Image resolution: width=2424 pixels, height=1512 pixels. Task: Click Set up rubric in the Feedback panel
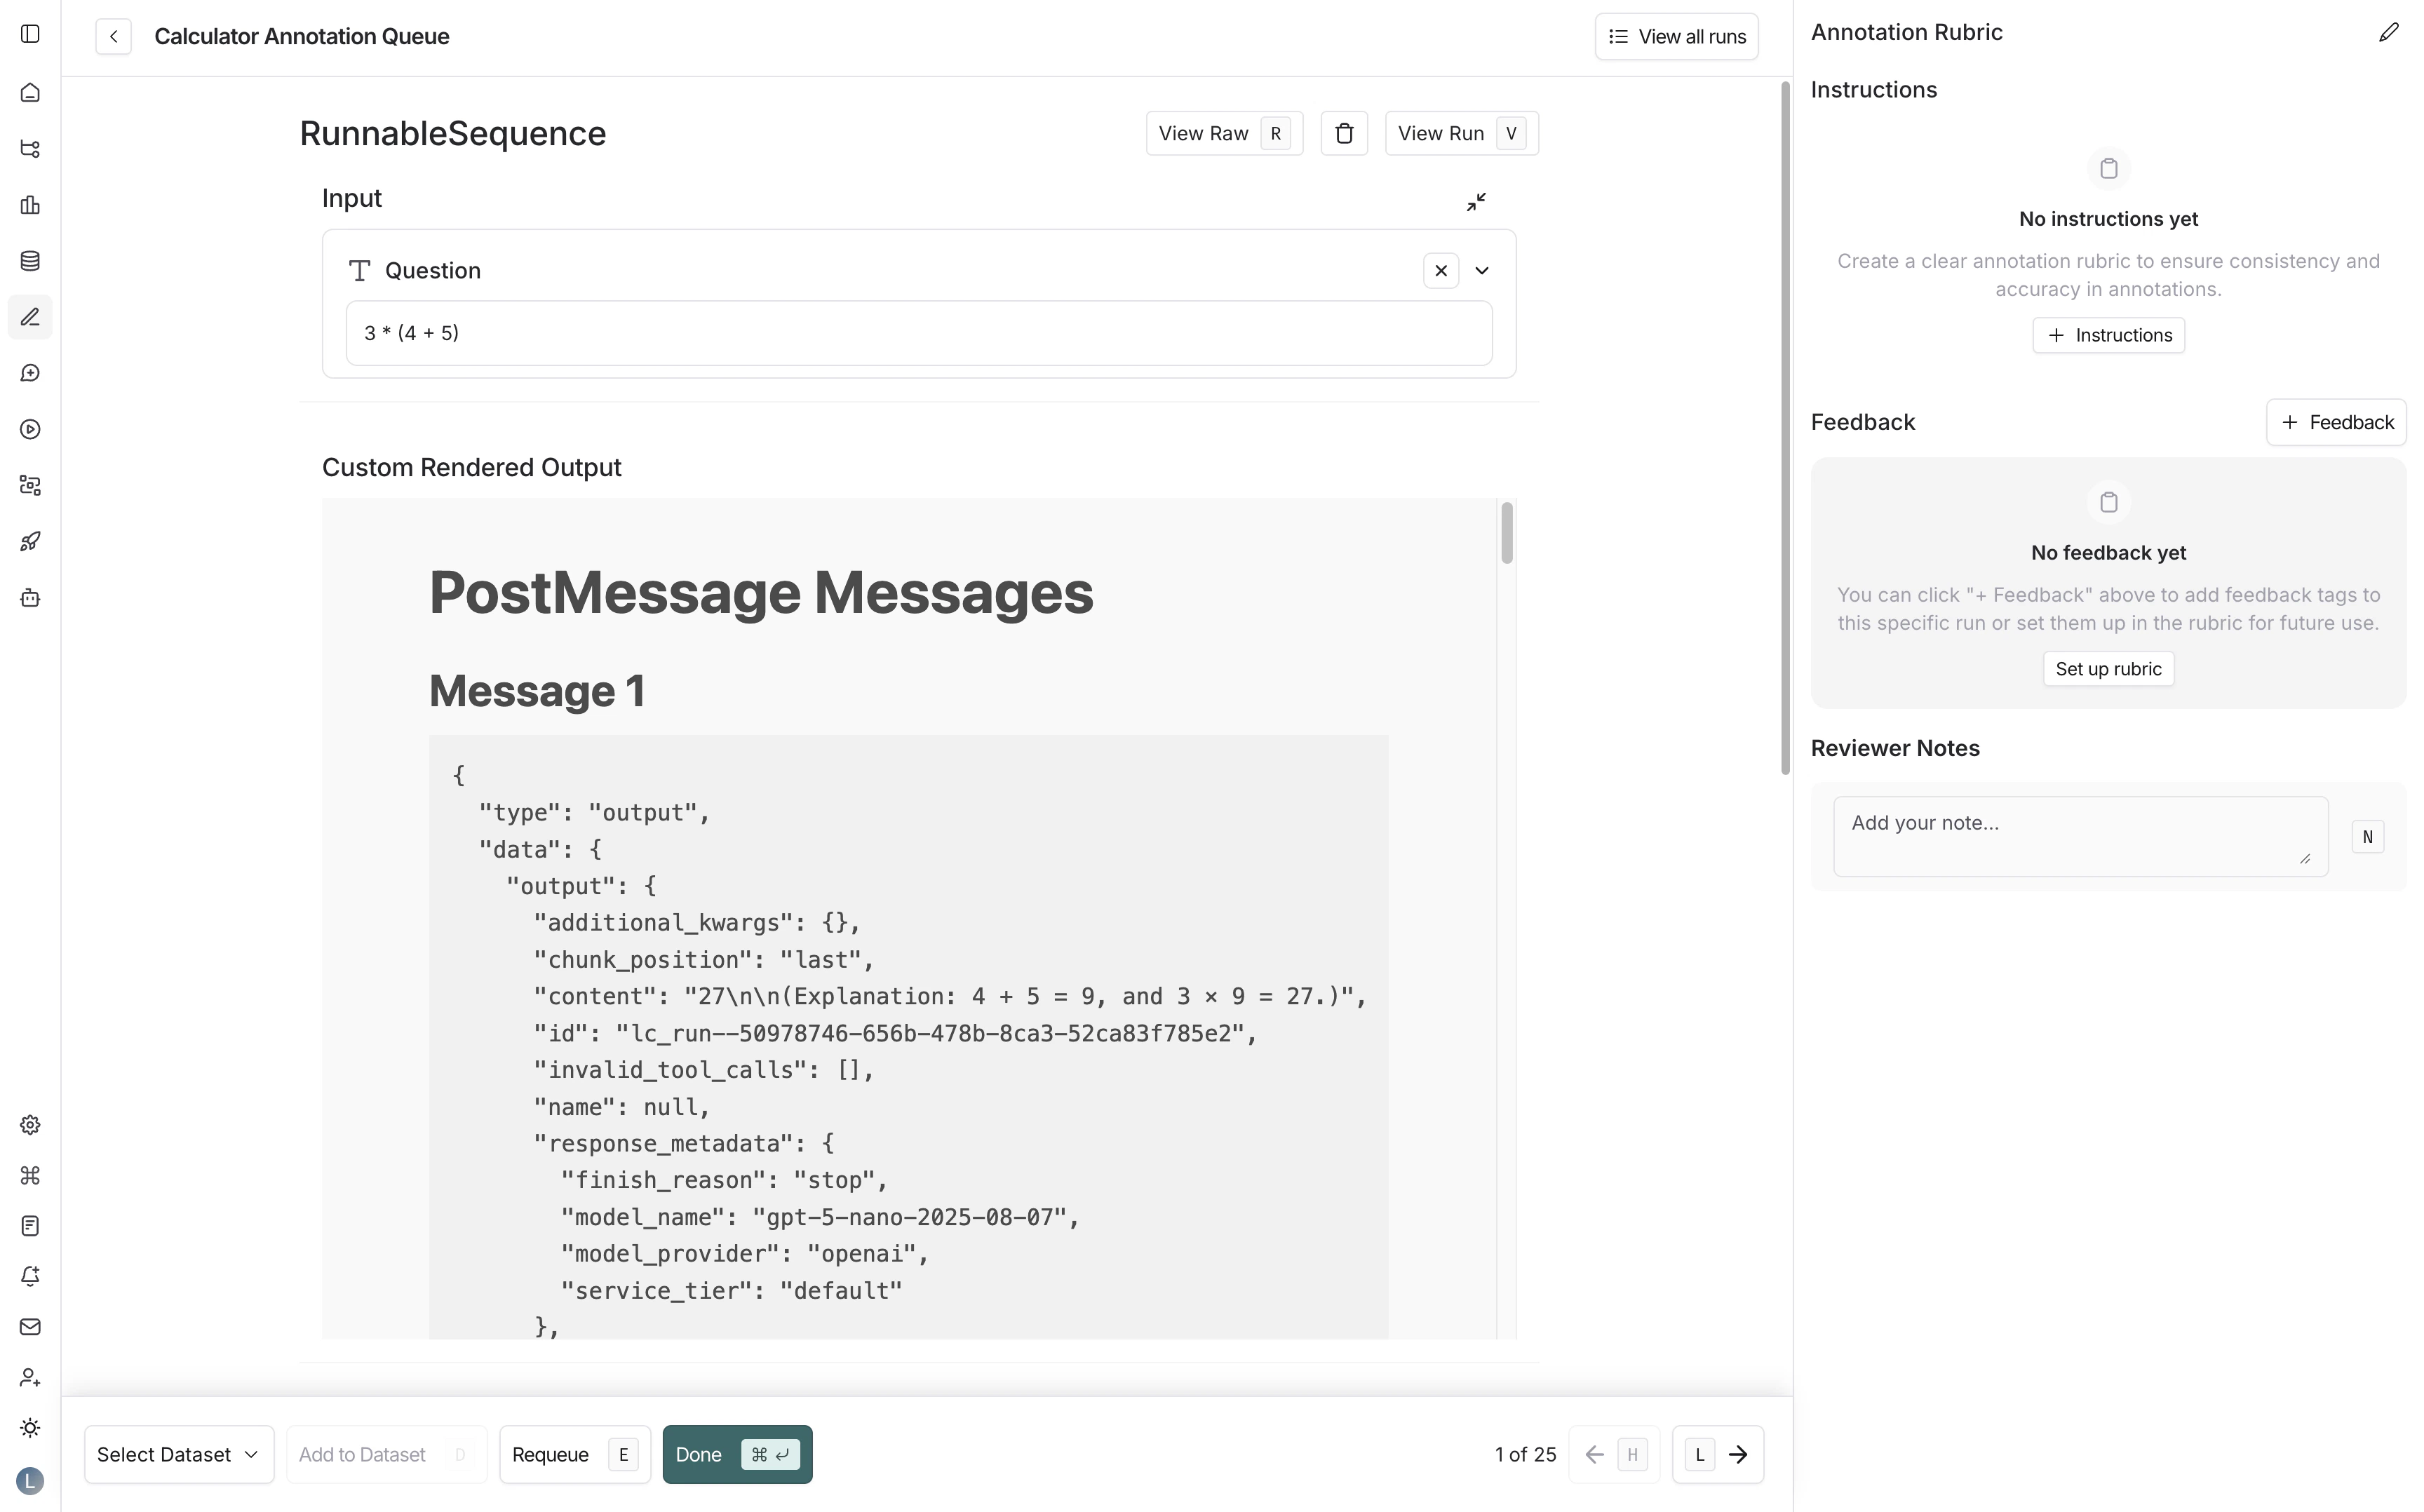(2107, 668)
